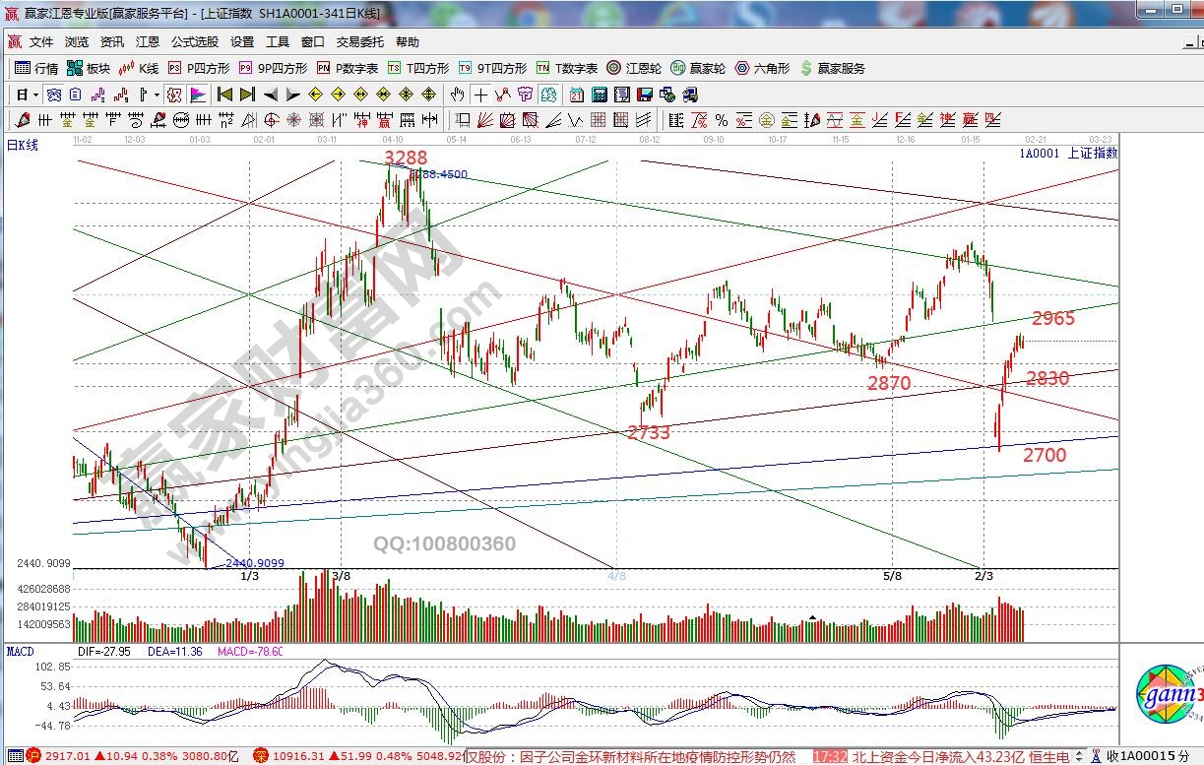Open the 公式选股 menu
Screen dimensions: 1204x765
coord(195,42)
